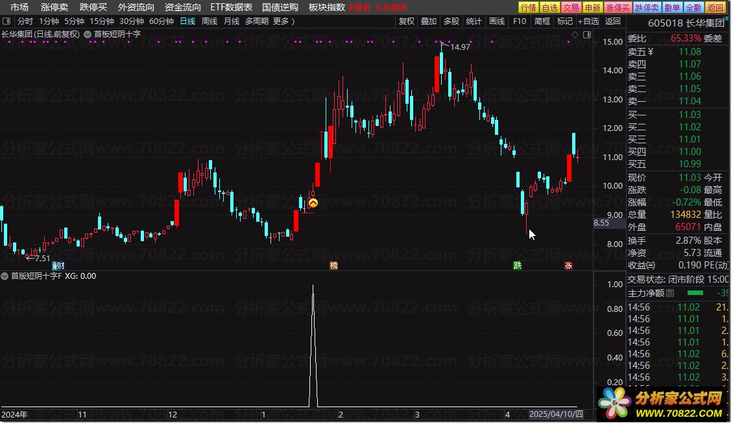
Task: Click the yellow 申新 button
Action: [593, 8]
